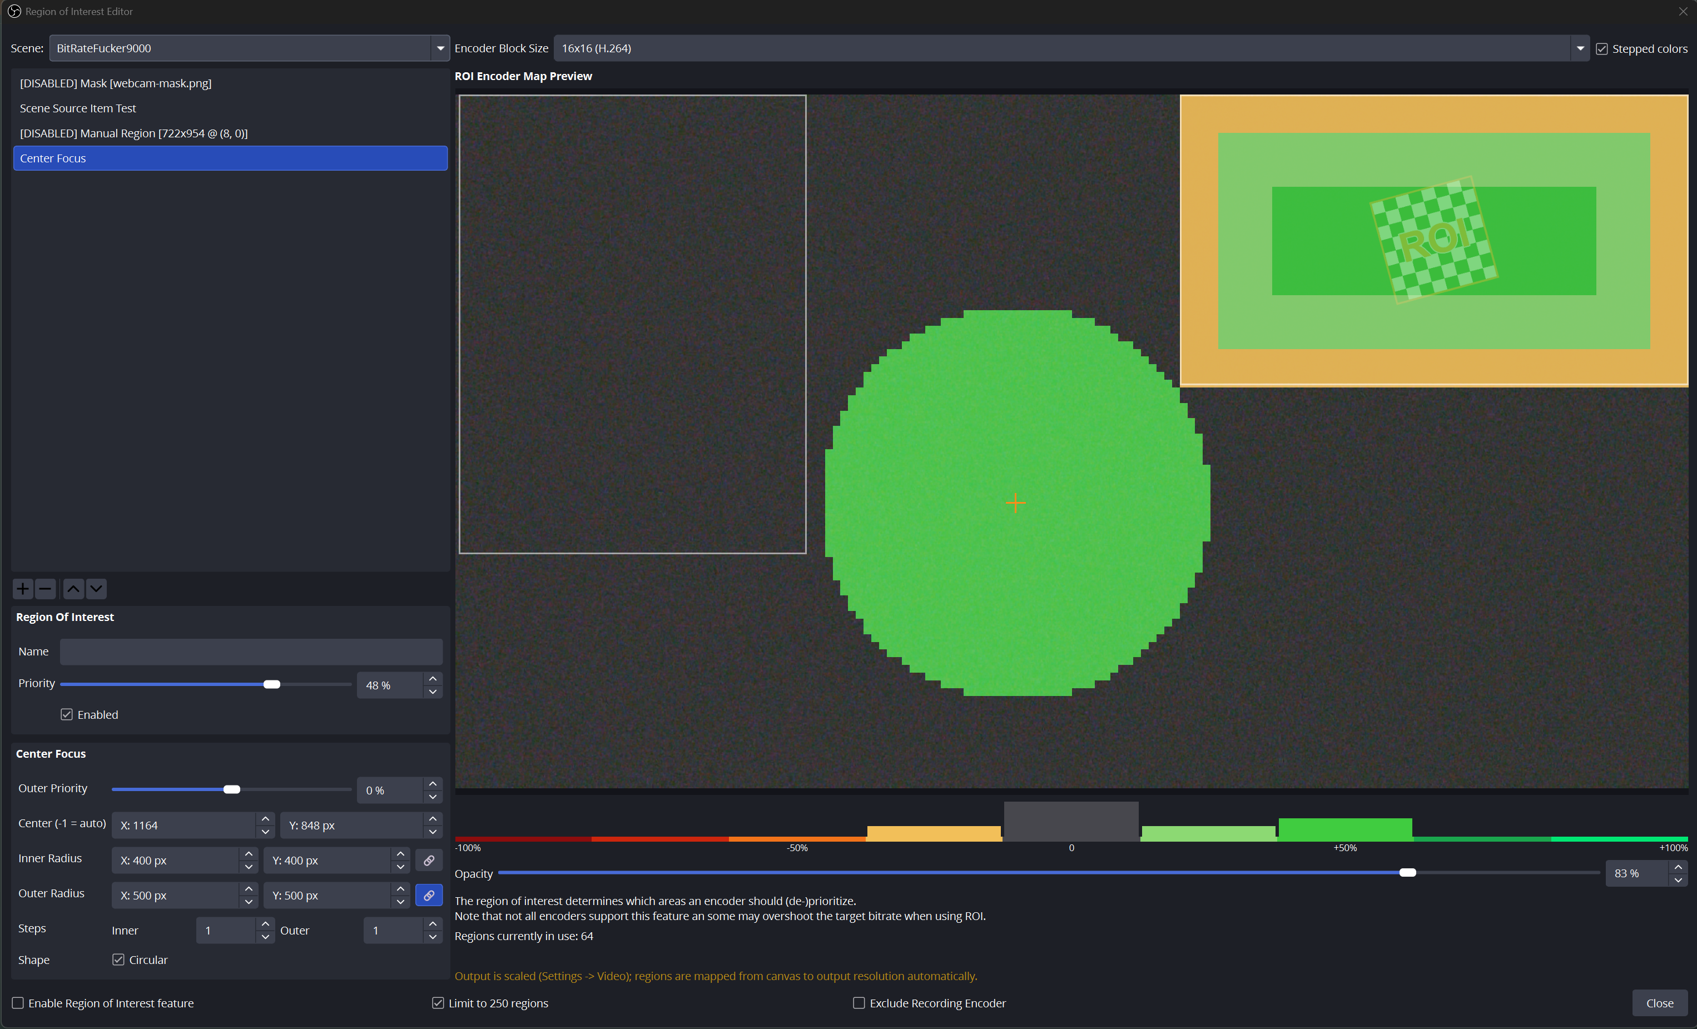Decrement Center X value
This screenshot has height=1029, width=1697.
[x=265, y=831]
